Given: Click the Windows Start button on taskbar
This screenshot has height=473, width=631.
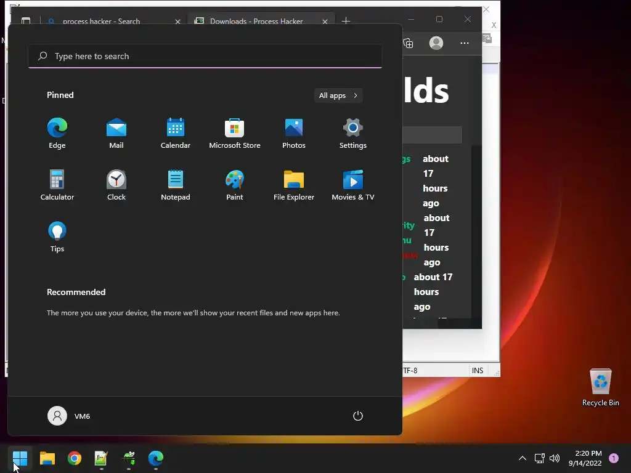Looking at the screenshot, I should click(20, 458).
